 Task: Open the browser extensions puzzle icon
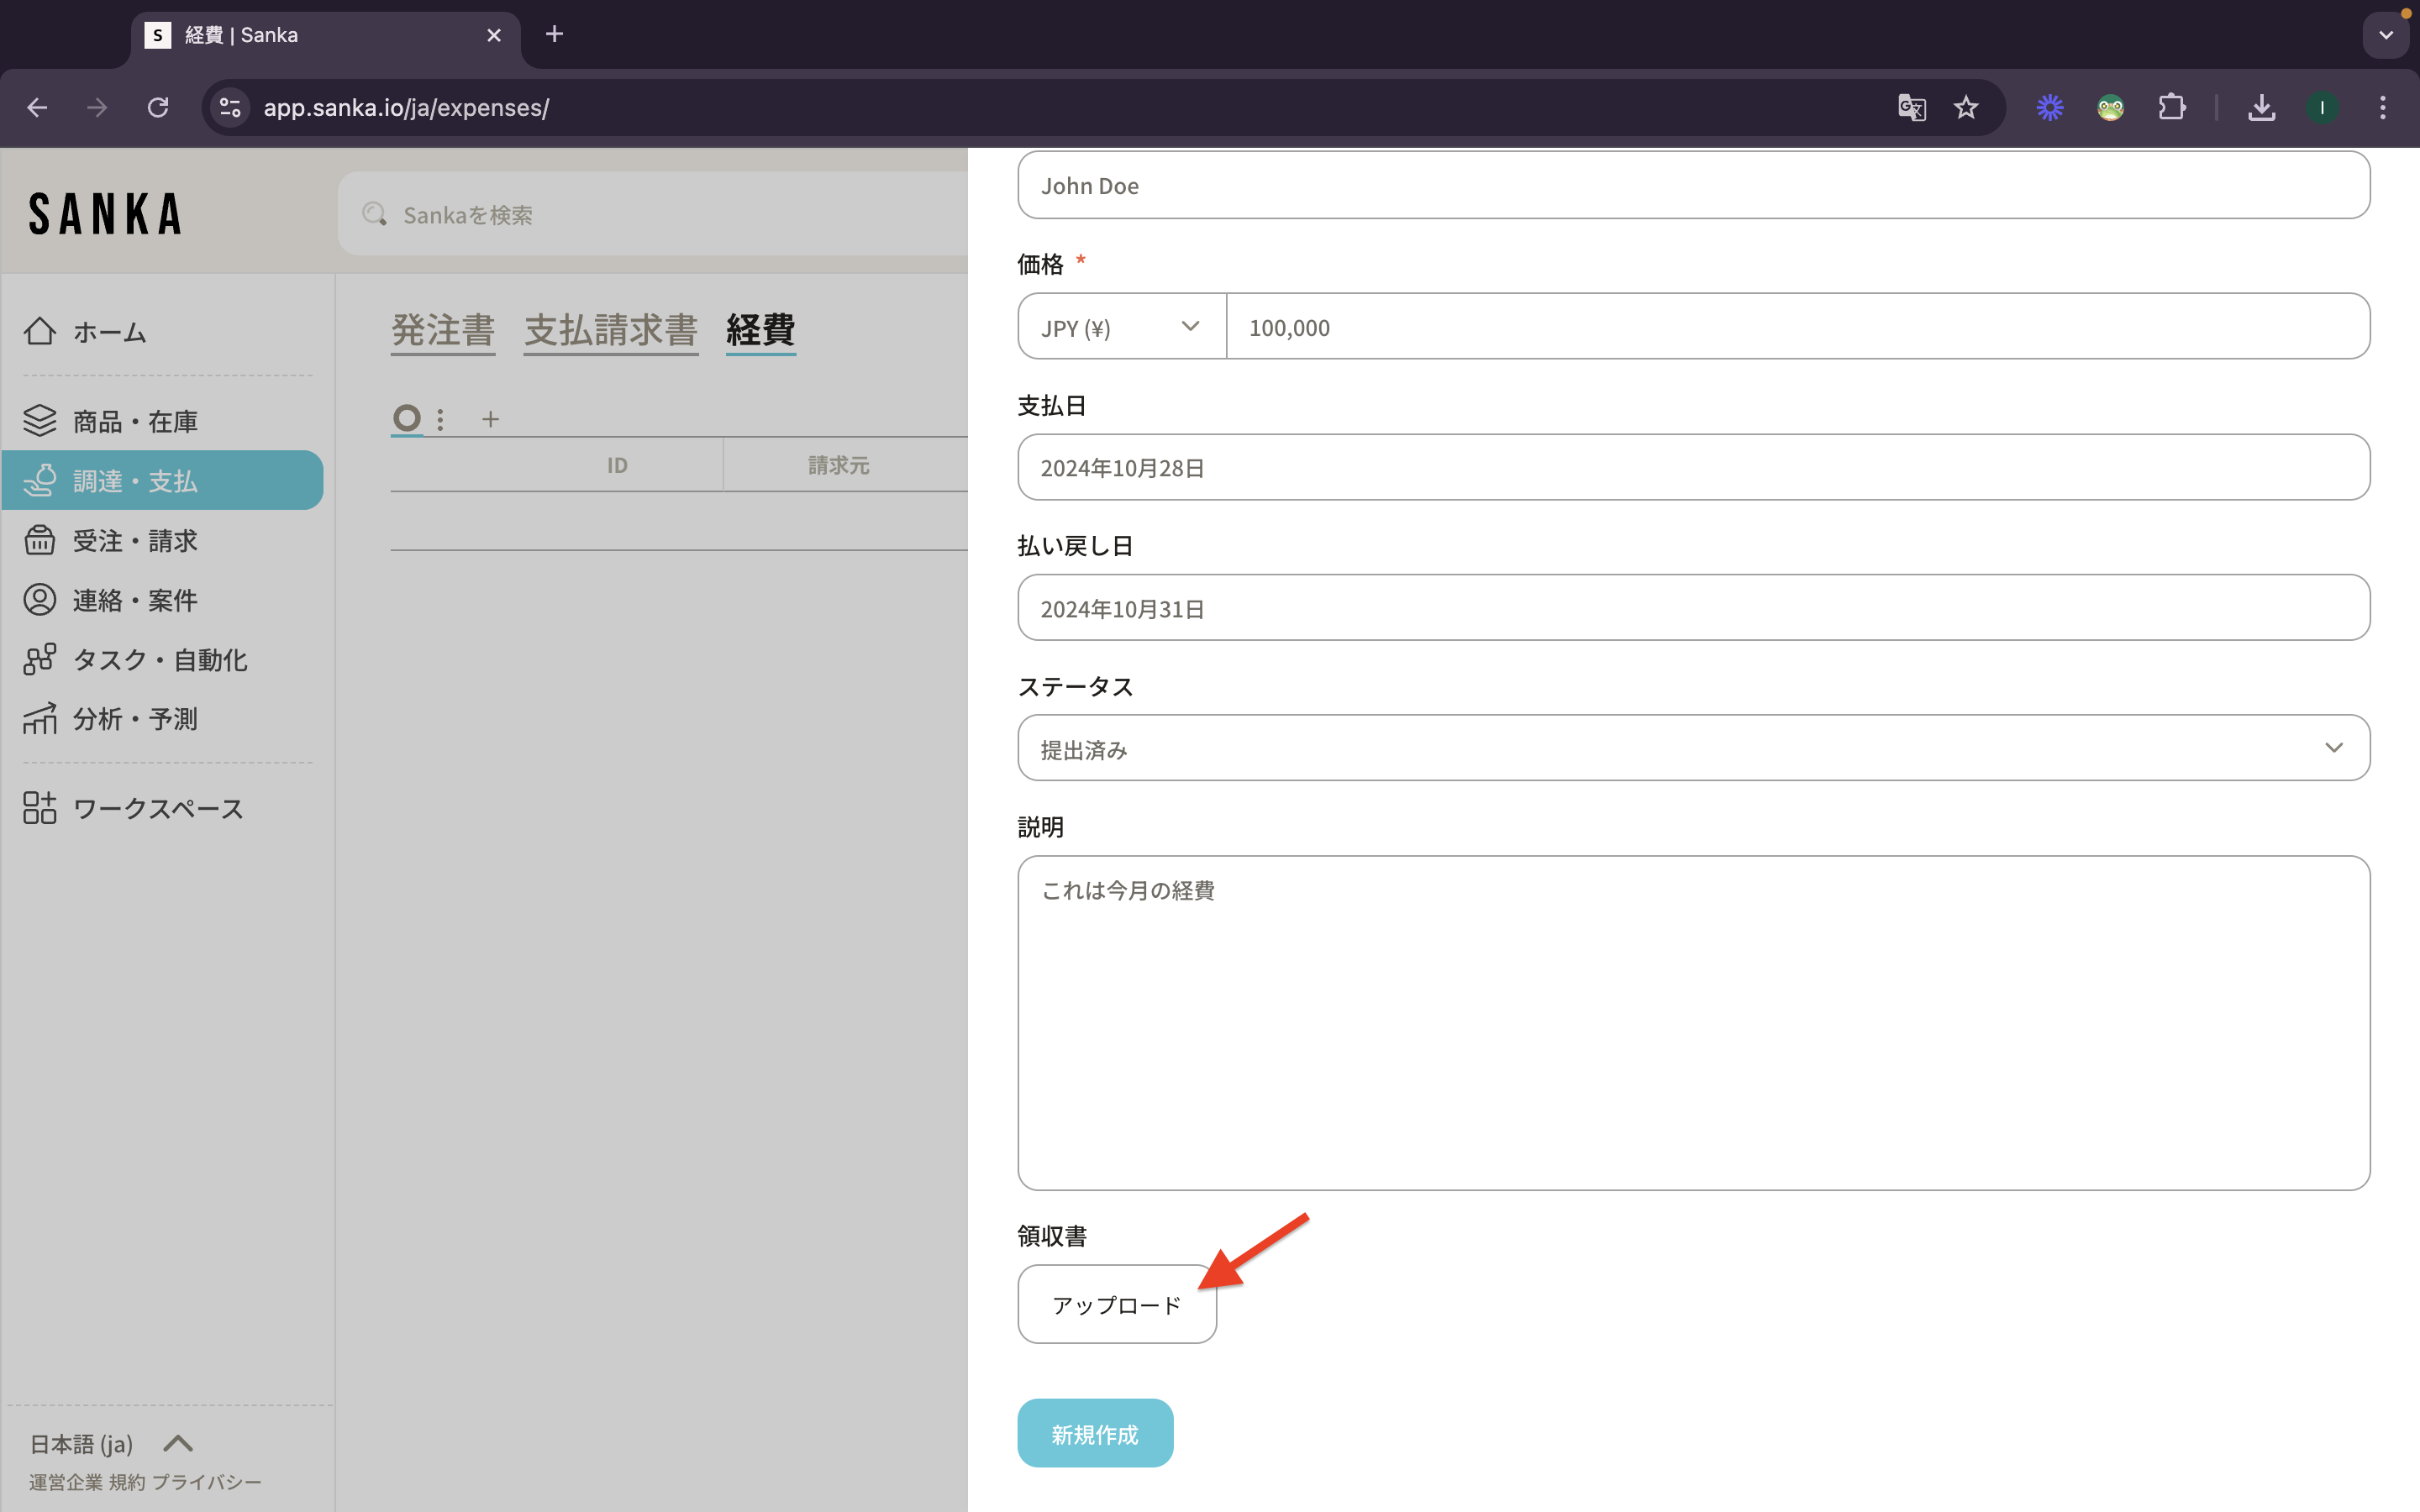pos(2171,107)
